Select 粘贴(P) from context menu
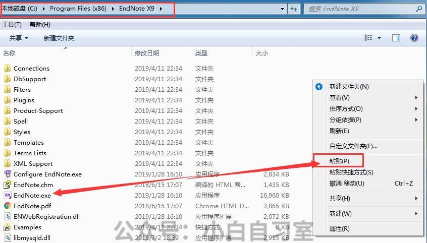This screenshot has height=243, width=427. point(339,161)
